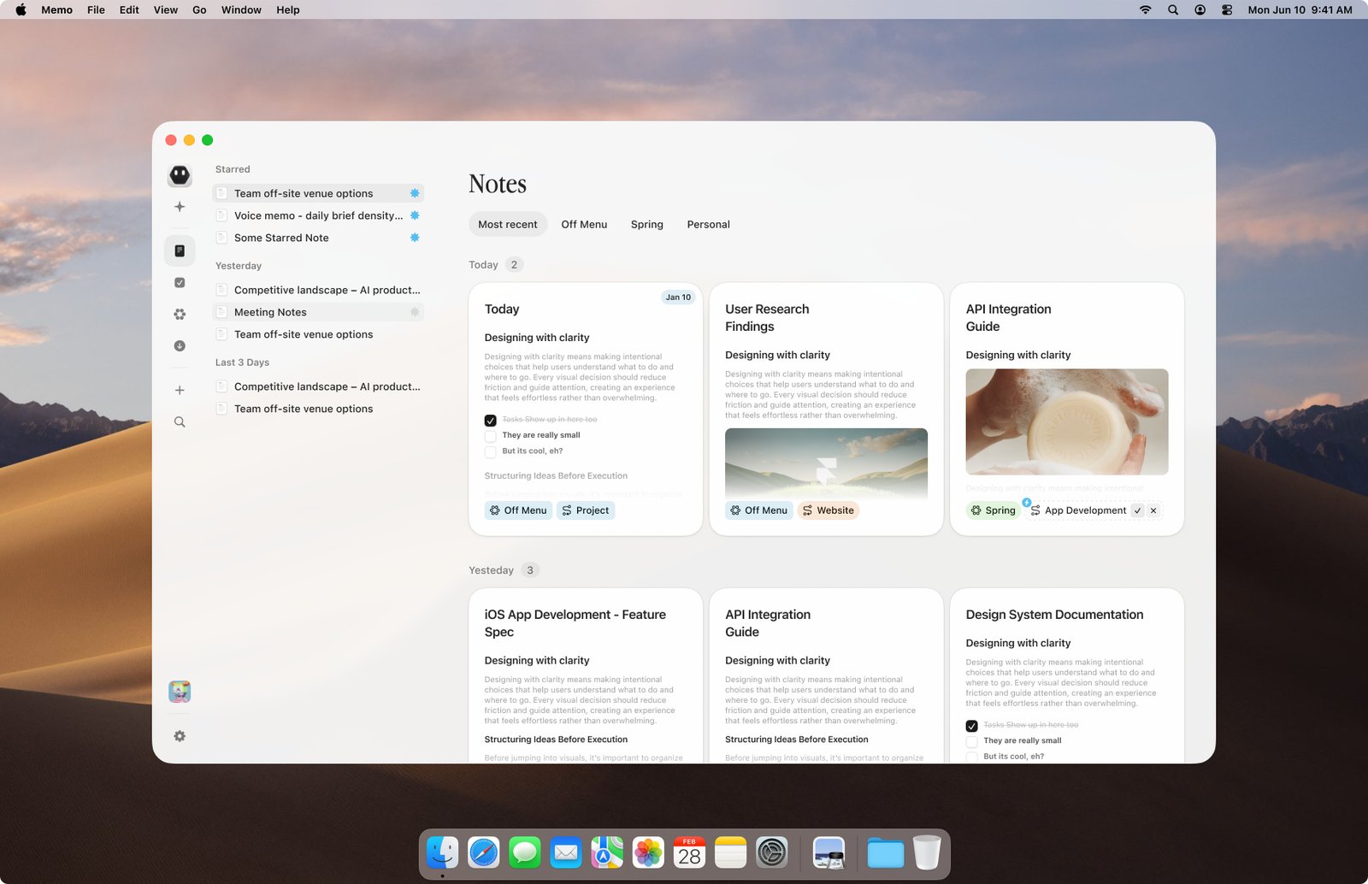This screenshot has height=884, width=1368.
Task: Click the search magnifier in sidebar
Action: pos(180,422)
